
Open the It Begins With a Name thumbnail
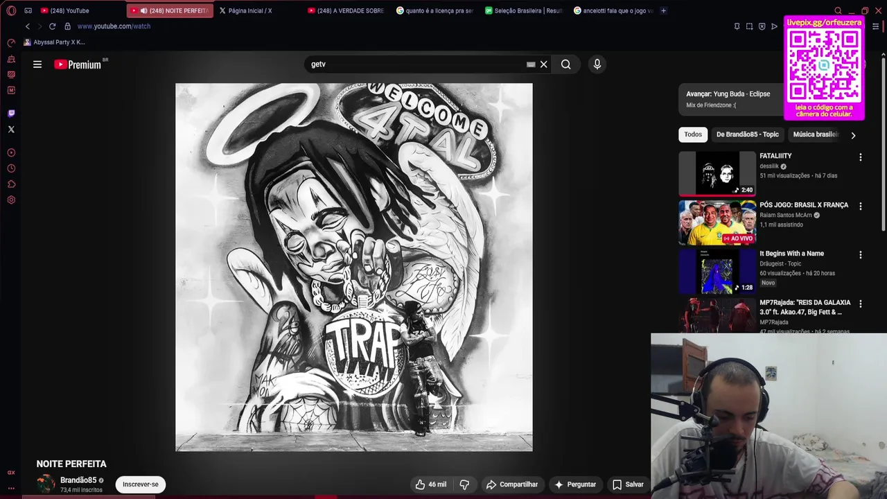(717, 271)
